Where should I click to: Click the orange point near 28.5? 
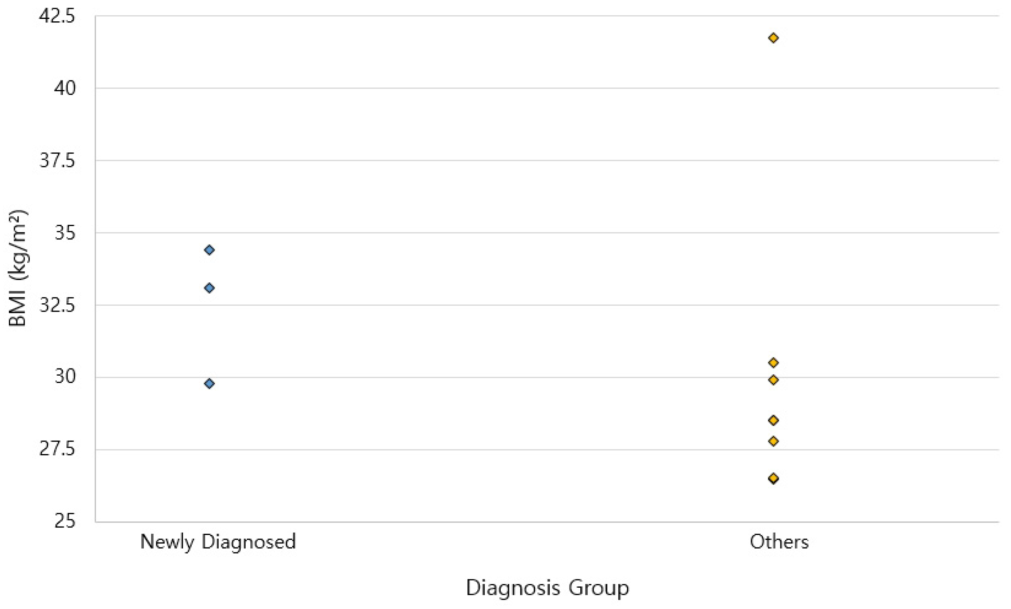(x=773, y=420)
